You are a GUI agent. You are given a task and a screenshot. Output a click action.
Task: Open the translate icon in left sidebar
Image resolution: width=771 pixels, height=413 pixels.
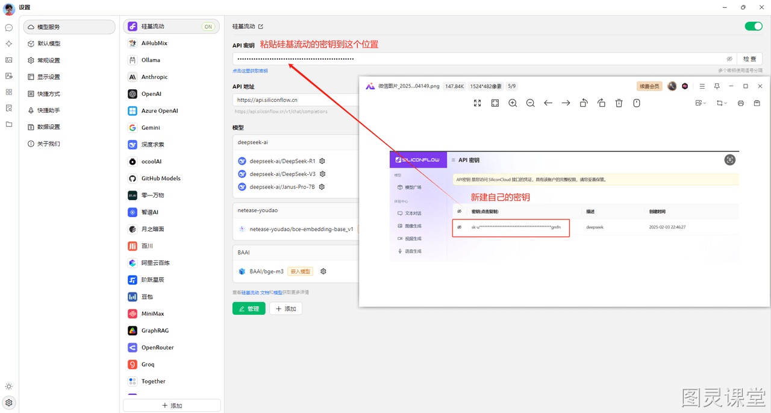[9, 76]
